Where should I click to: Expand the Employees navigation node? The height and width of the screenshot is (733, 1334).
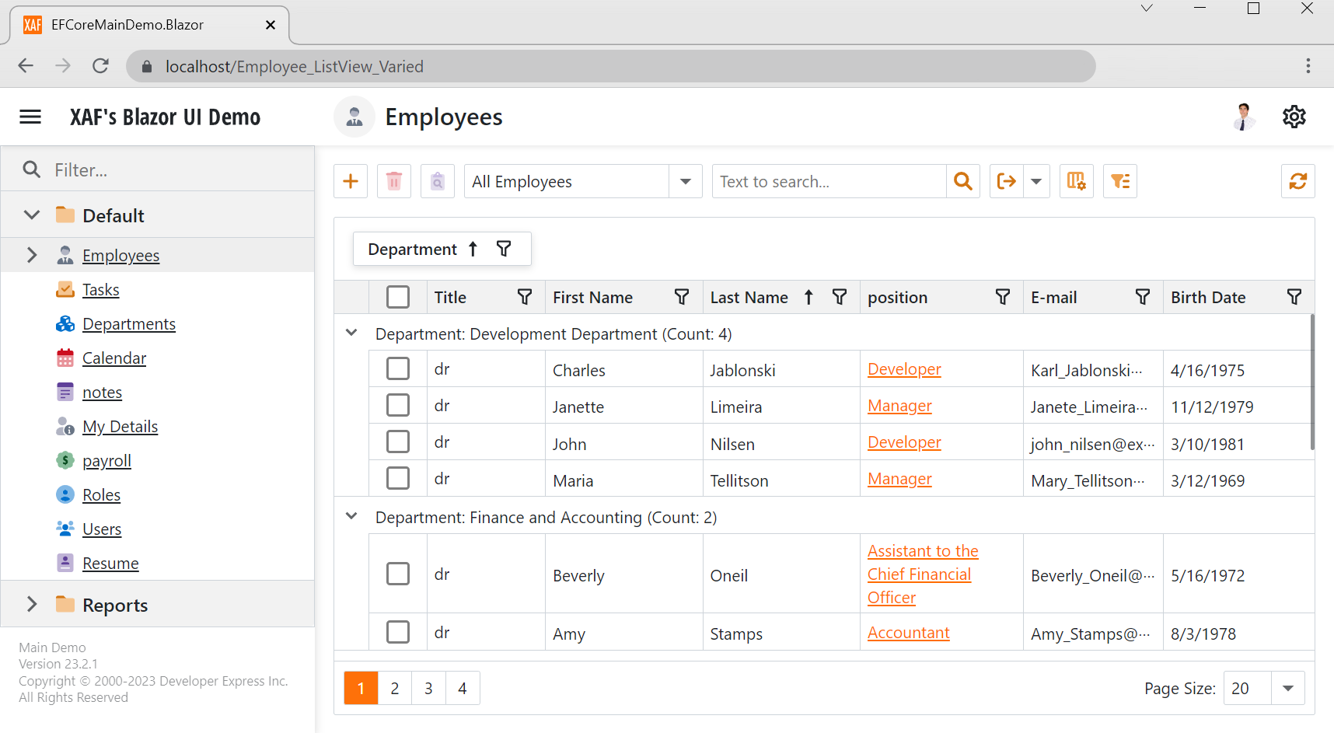[32, 255]
